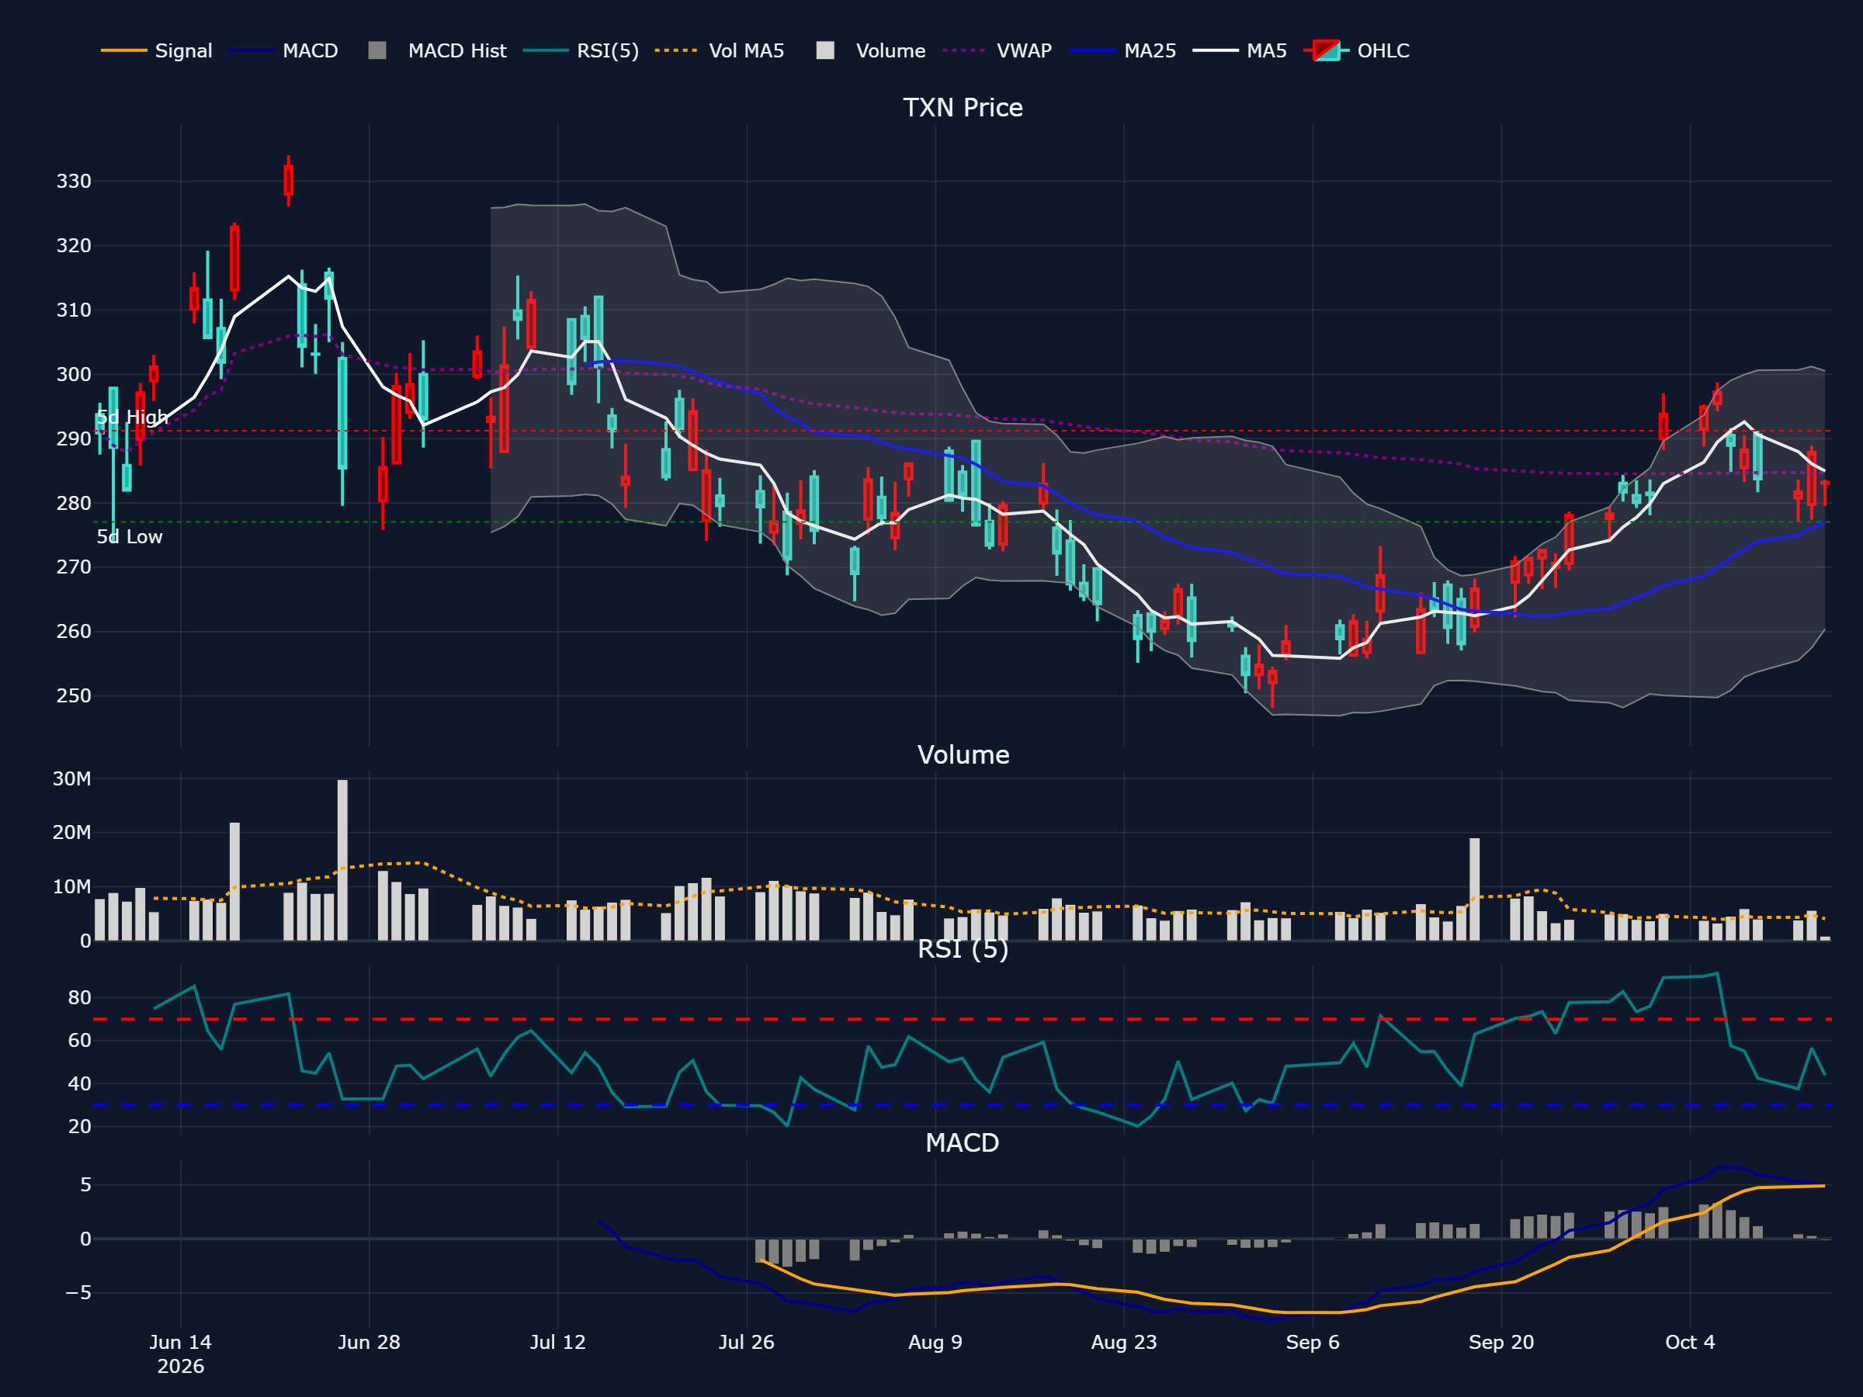Screen dimensions: 1863x1397
Task: Click the Jun 14 2026 axis label
Action: coord(180,1354)
